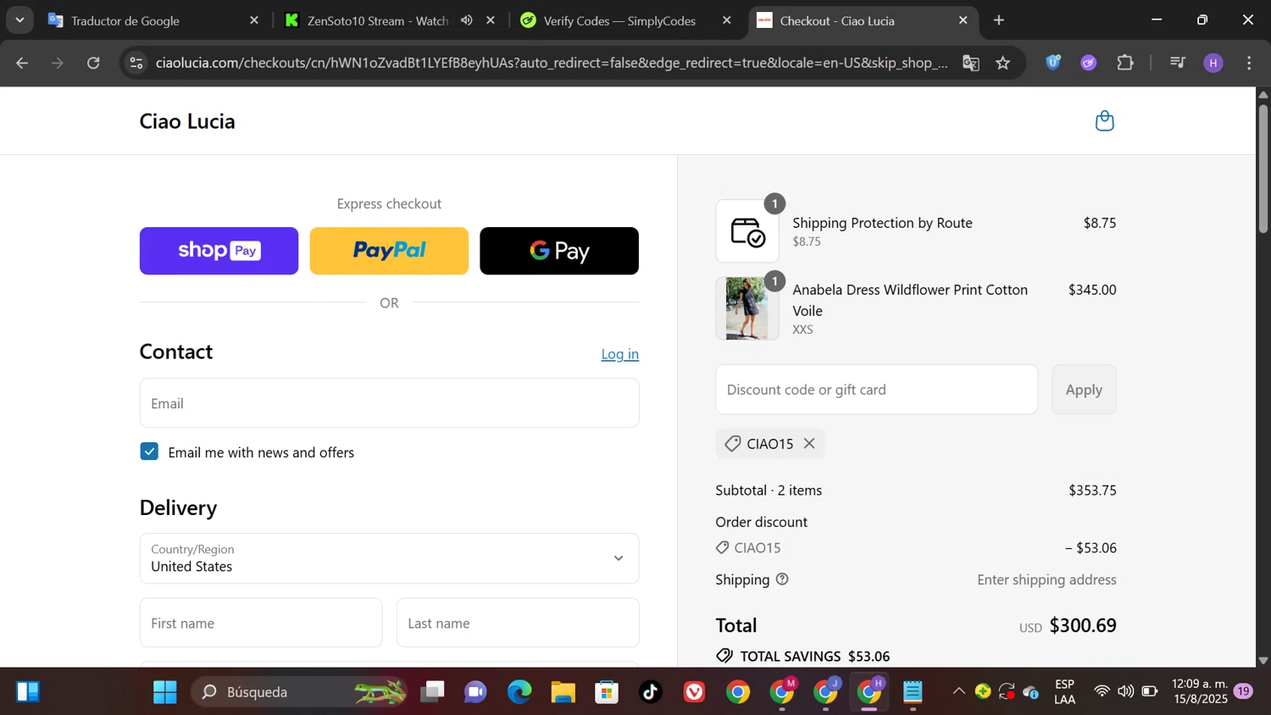Open network and volume quick settings
This screenshot has height=715, width=1271.
click(1125, 692)
